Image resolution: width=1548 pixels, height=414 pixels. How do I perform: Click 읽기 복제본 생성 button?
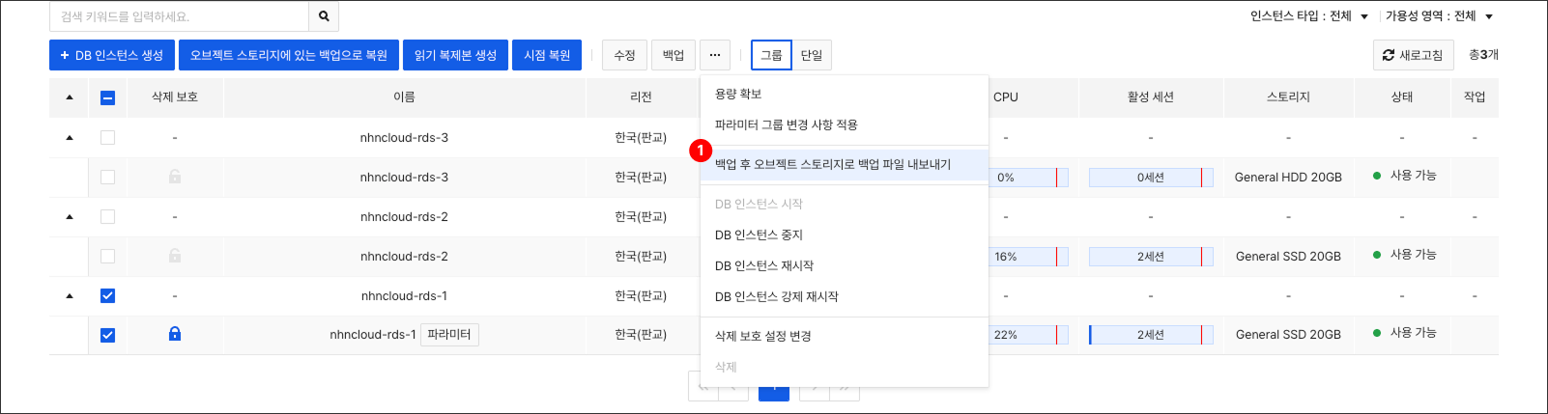pyautogui.click(x=455, y=55)
